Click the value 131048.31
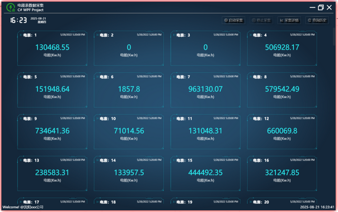Screen dimensions: 338x212 coord(205,131)
